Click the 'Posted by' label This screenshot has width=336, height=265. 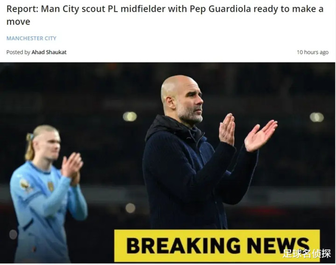[x=18, y=52]
